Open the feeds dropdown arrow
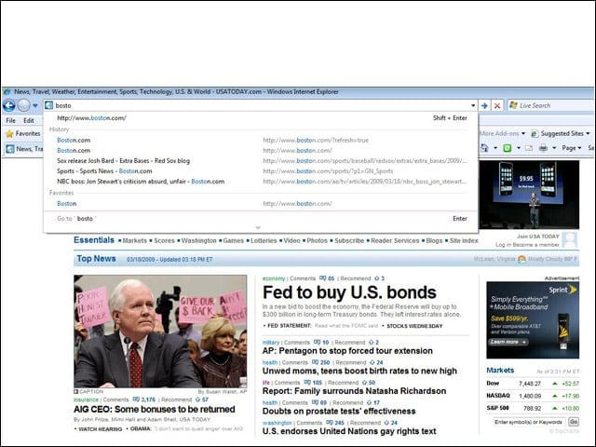The image size is (596, 447). coord(518,148)
